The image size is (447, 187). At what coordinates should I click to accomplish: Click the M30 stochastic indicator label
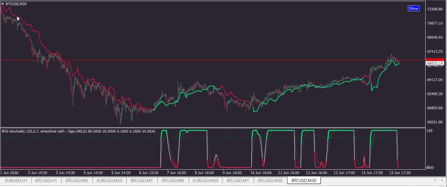point(78,132)
